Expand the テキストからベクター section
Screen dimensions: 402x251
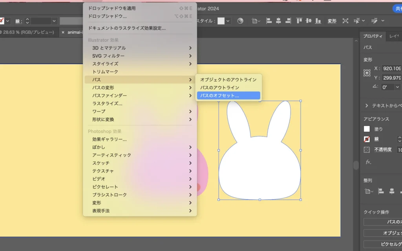click(367, 105)
